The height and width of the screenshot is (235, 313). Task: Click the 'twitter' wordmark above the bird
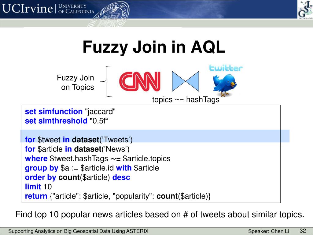coord(226,68)
